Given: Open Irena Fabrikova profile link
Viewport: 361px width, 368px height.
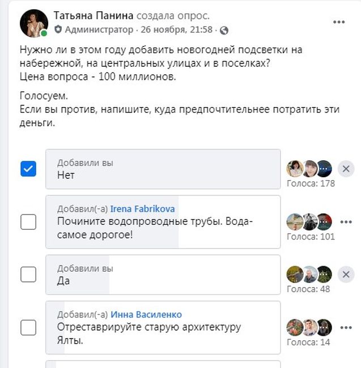Looking at the screenshot, I should 143,209.
